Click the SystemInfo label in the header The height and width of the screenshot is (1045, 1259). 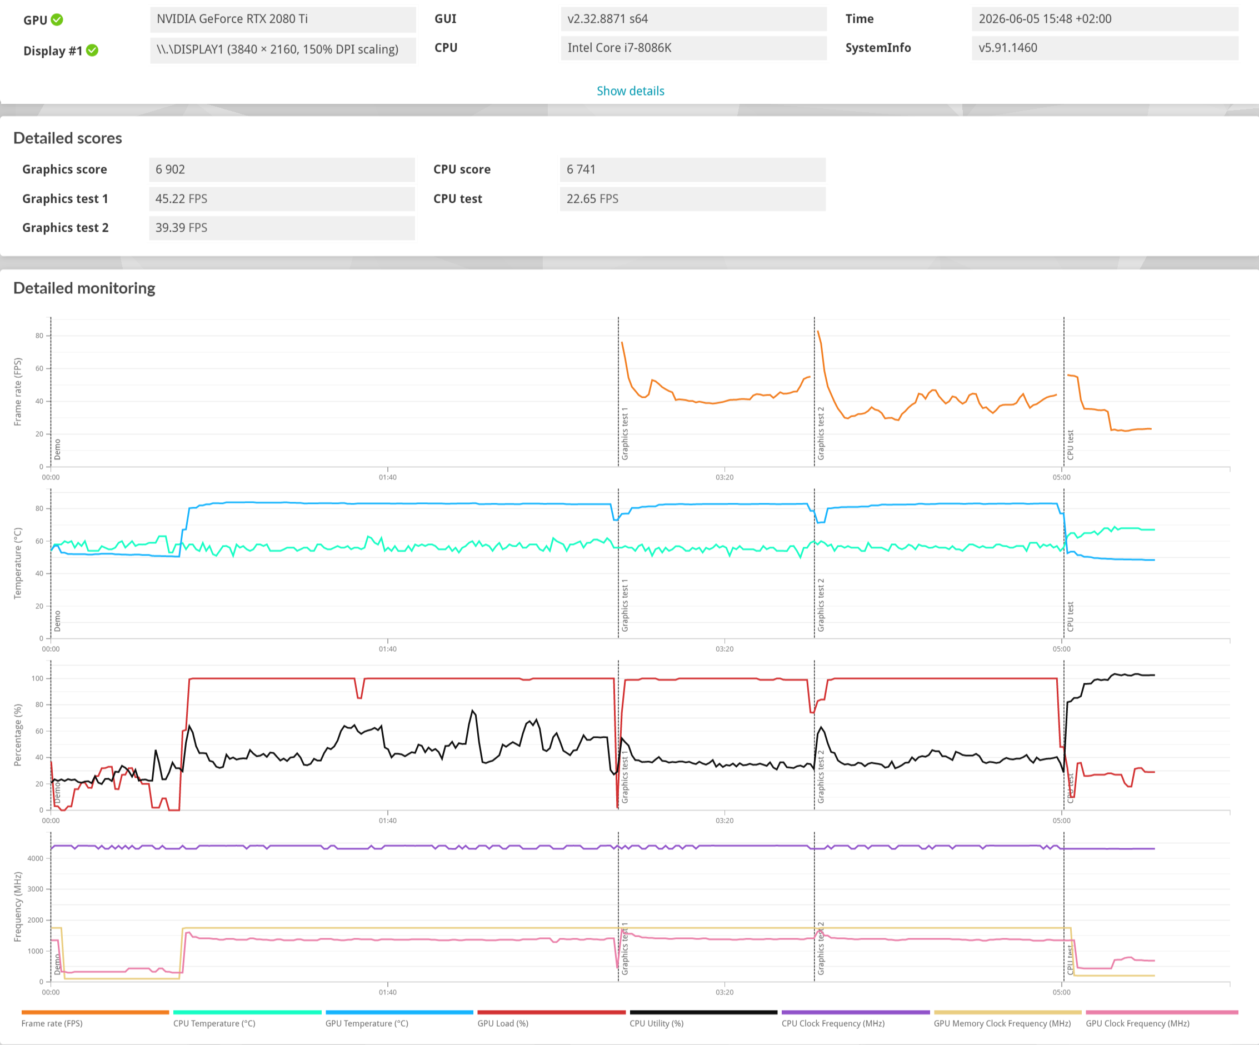pos(878,48)
